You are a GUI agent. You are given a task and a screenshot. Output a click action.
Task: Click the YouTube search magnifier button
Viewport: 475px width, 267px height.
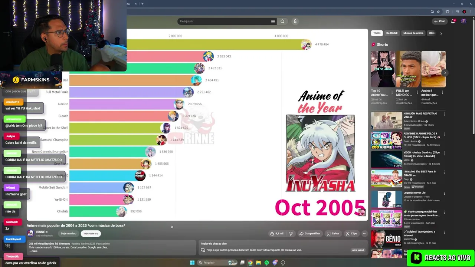(x=282, y=21)
